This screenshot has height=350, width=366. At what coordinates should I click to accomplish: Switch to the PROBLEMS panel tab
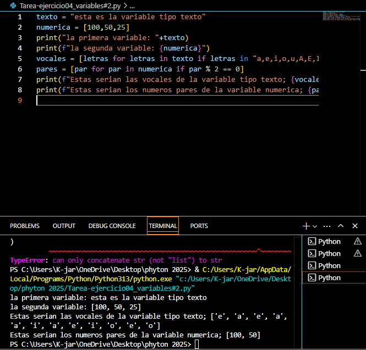tap(25, 226)
